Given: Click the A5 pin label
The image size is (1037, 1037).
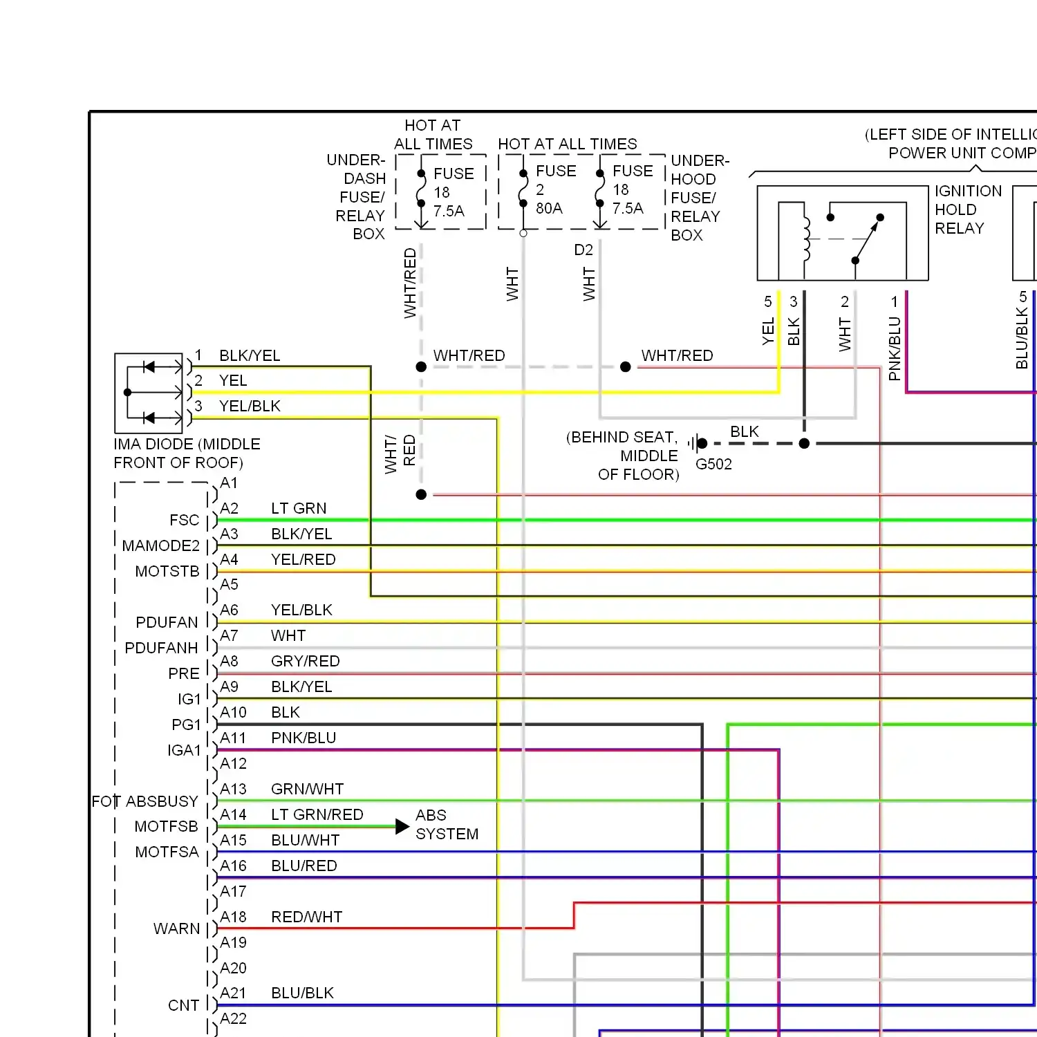Looking at the screenshot, I should click(x=229, y=584).
